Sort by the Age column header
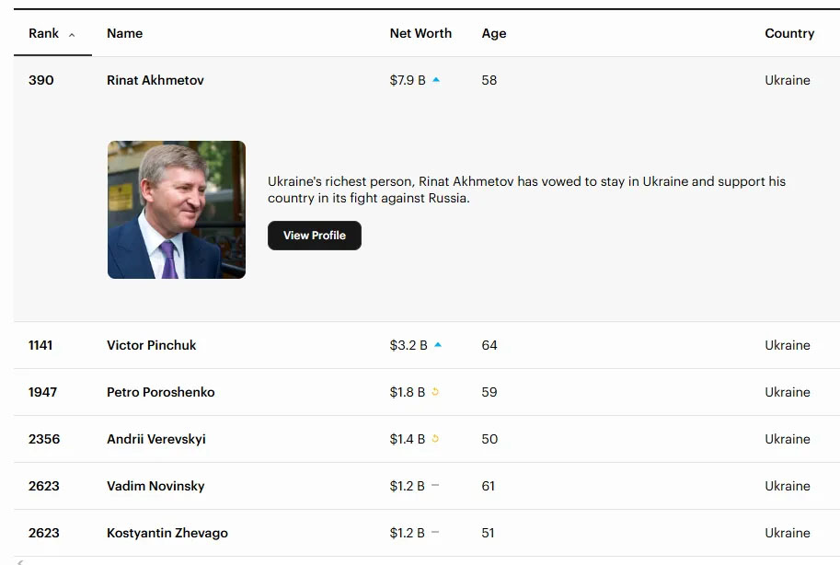The image size is (840, 565). 494,33
